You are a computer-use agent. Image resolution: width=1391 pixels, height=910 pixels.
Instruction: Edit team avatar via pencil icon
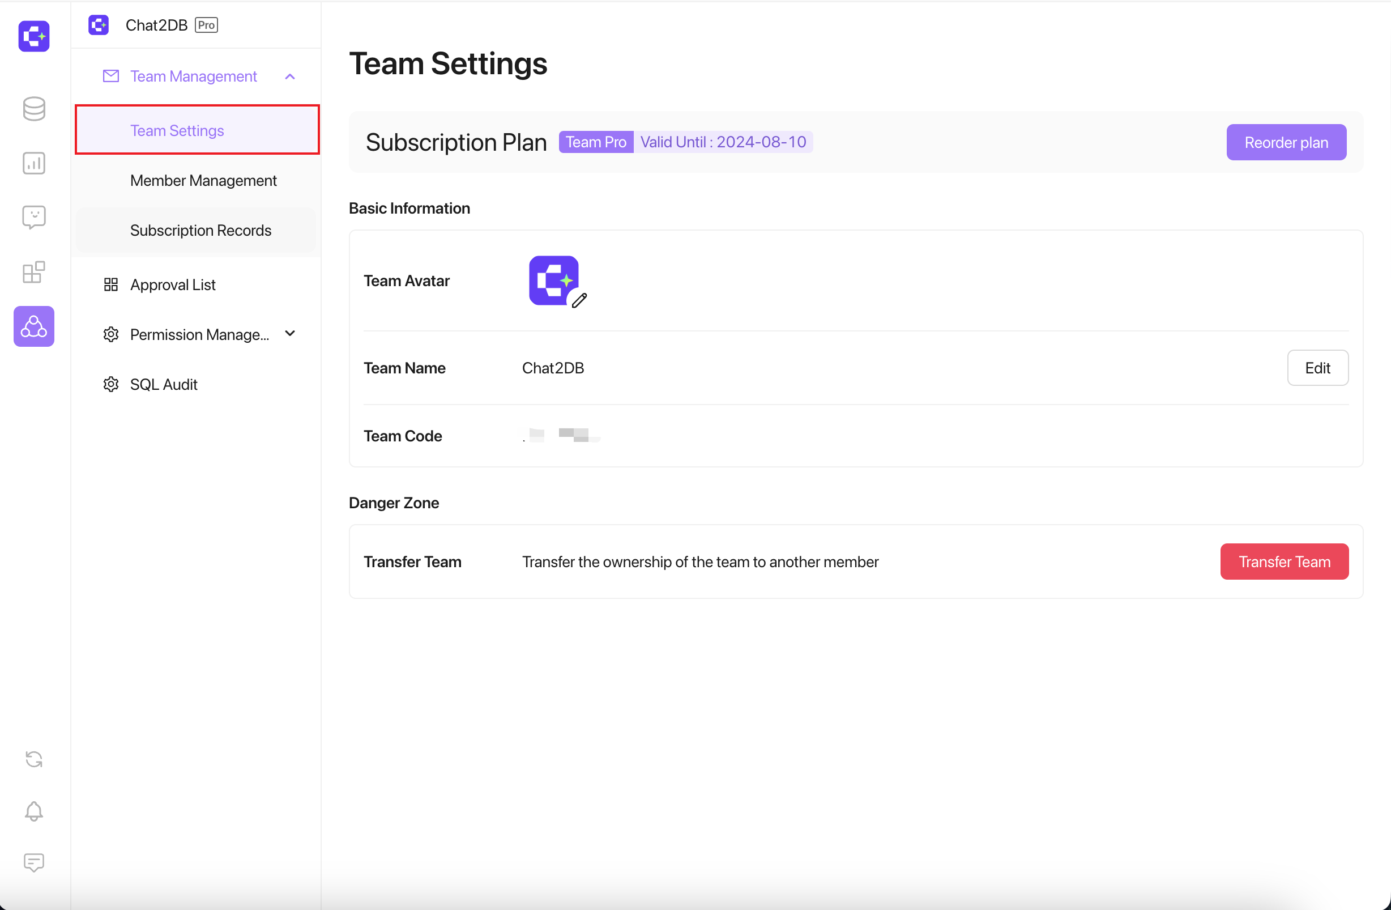(x=579, y=301)
